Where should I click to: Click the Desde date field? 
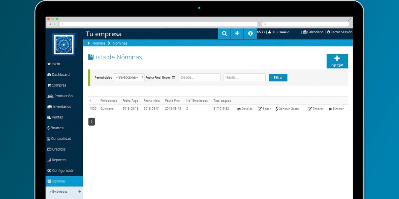pyautogui.click(x=200, y=77)
